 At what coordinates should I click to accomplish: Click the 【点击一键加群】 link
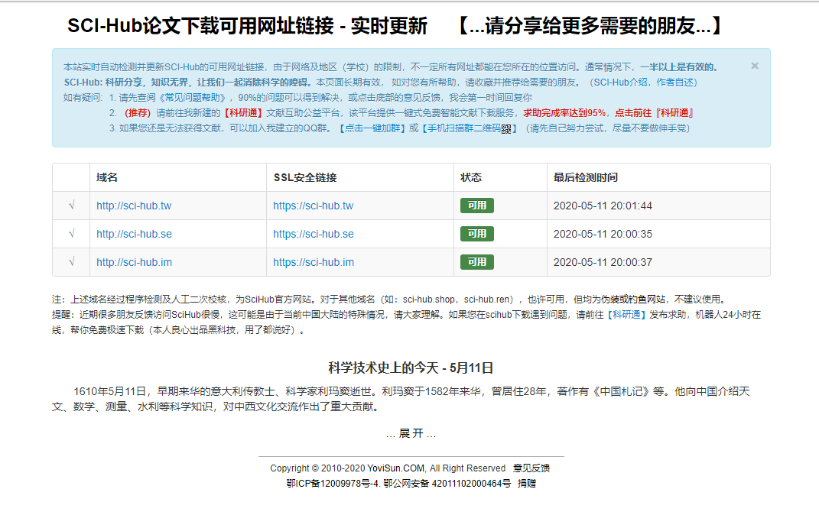click(x=372, y=128)
